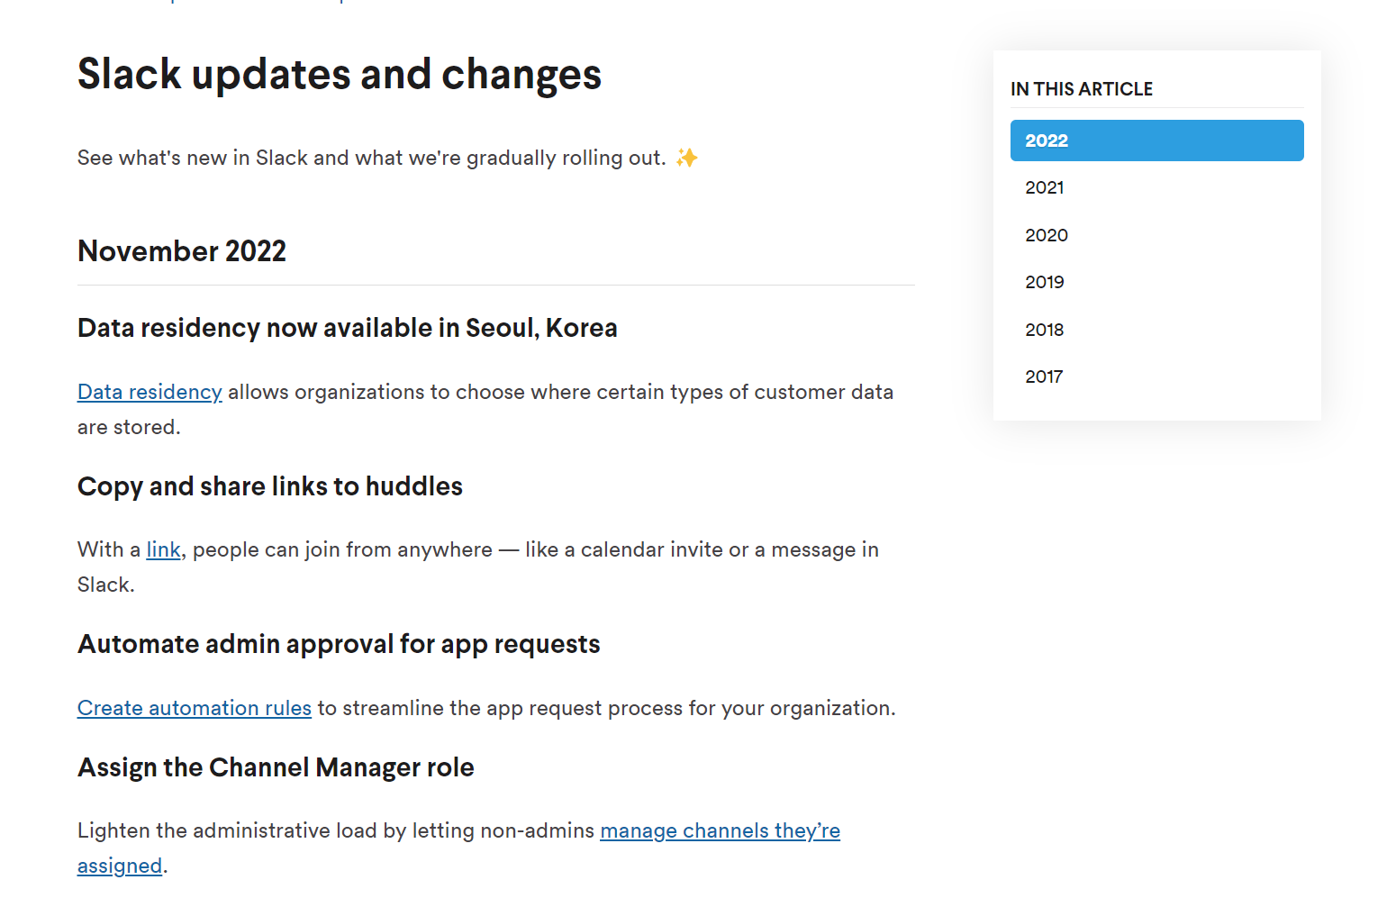
Task: Follow the 'manage channels they're assigned' link
Action: [719, 830]
